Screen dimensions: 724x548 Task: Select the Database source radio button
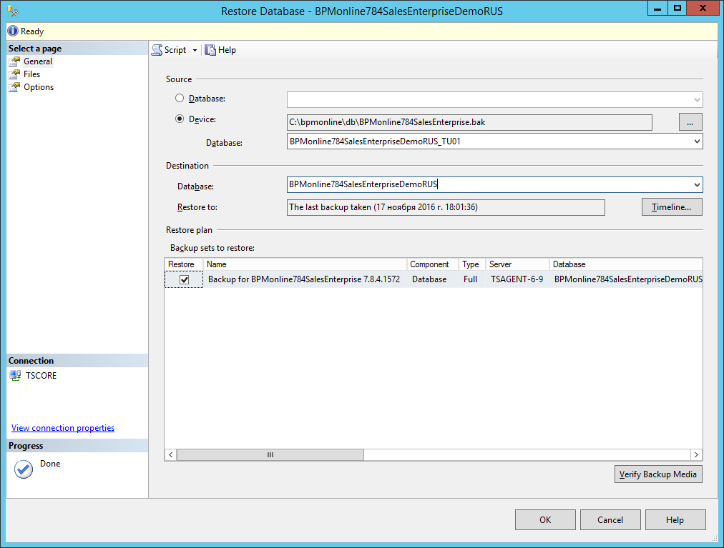pyautogui.click(x=180, y=98)
